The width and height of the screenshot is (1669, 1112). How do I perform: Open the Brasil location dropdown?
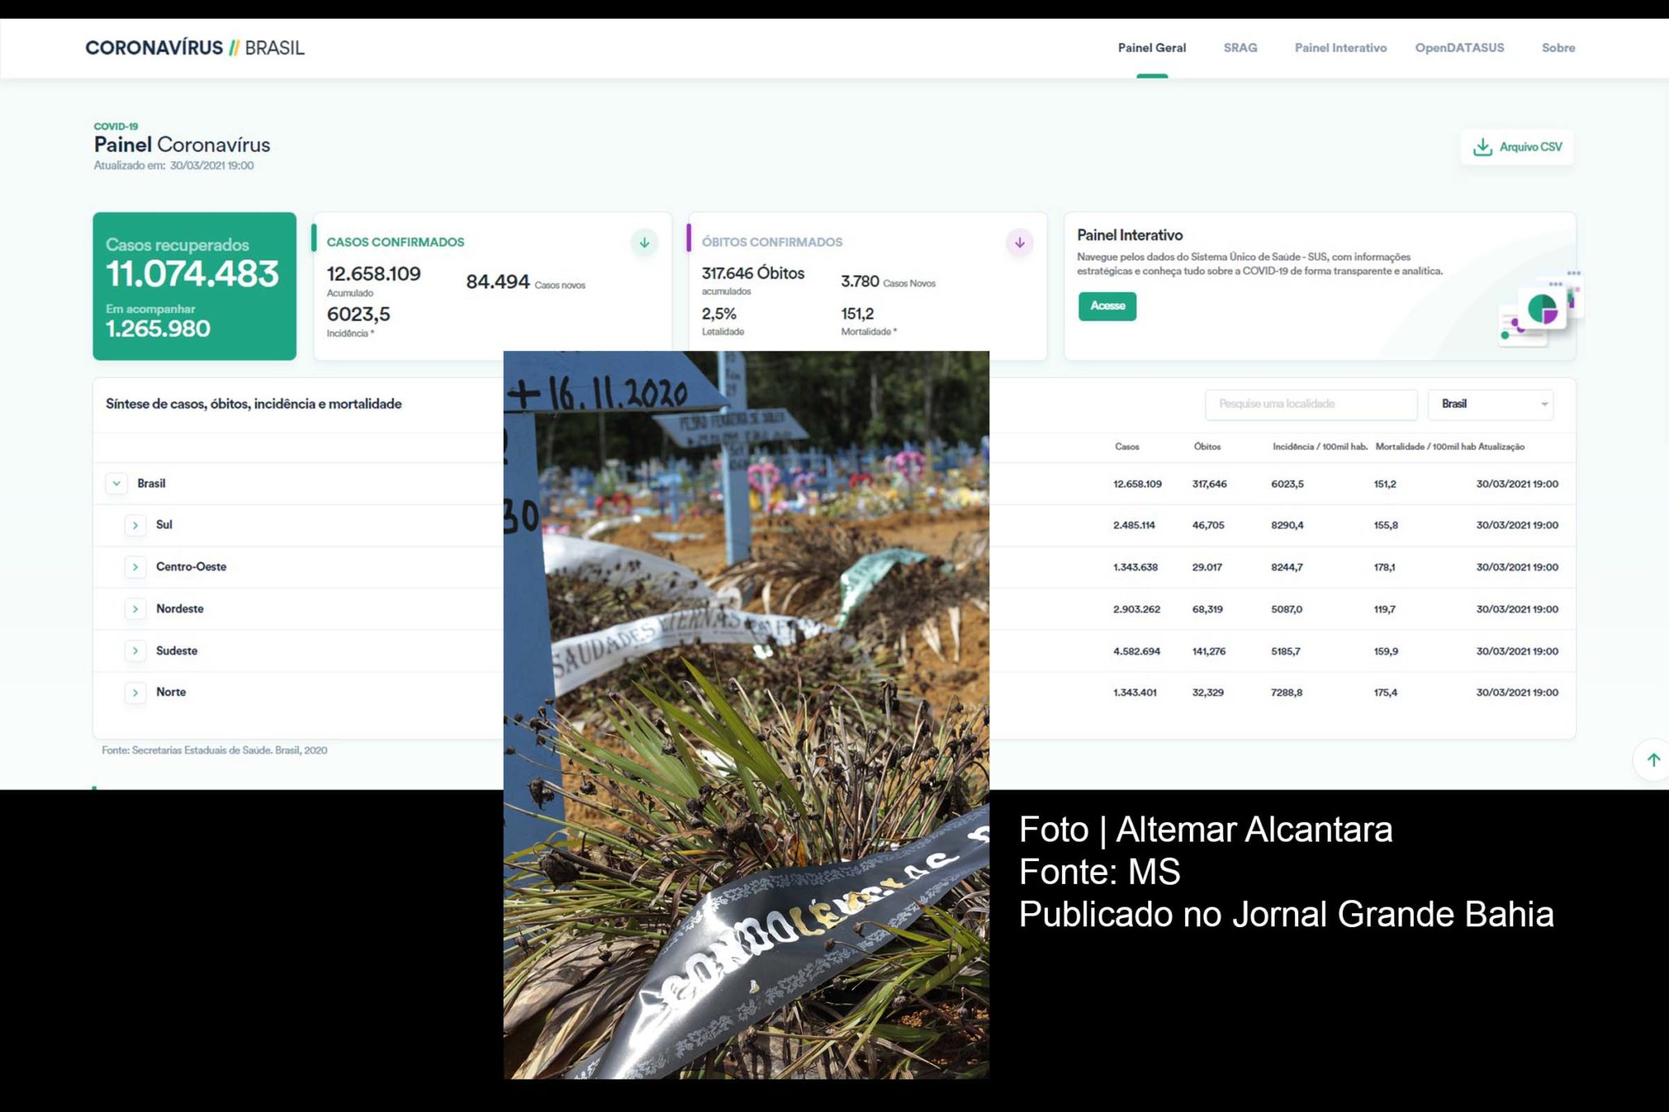(x=1491, y=404)
